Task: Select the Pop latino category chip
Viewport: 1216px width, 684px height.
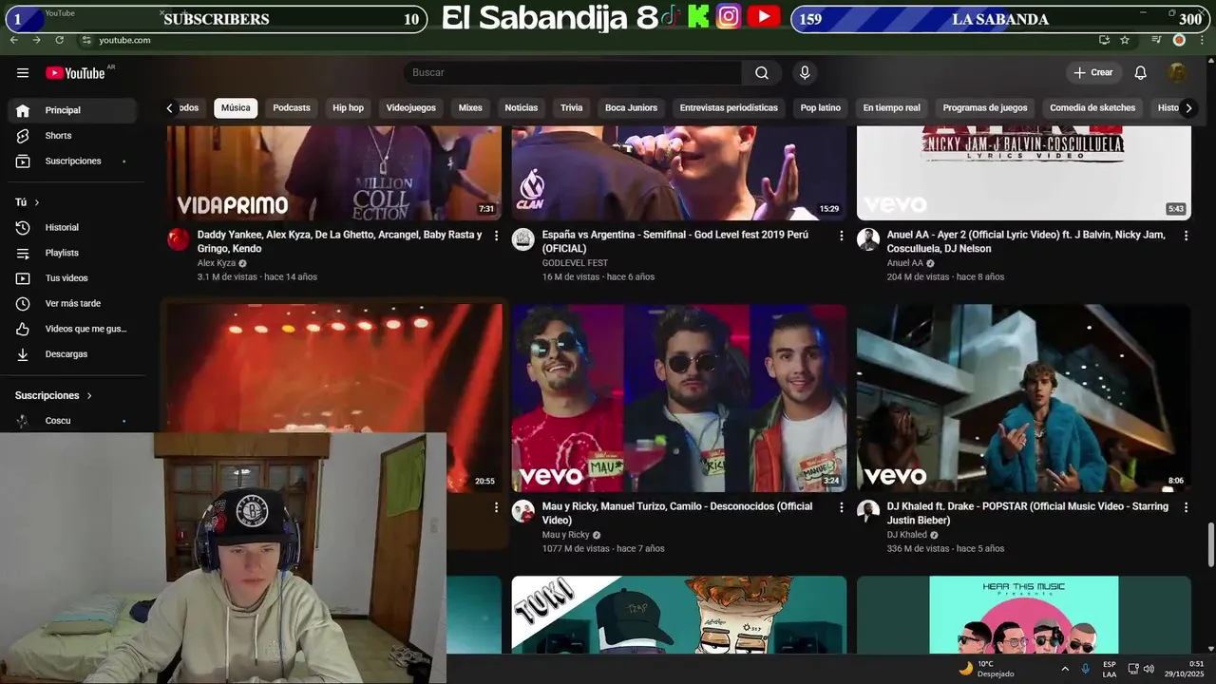Action: coord(821,108)
